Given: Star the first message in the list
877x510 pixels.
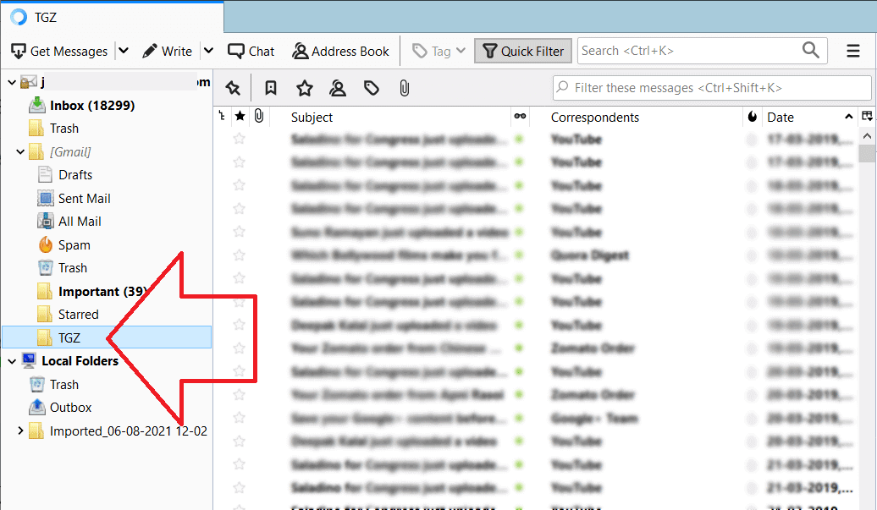Looking at the screenshot, I should tap(240, 139).
